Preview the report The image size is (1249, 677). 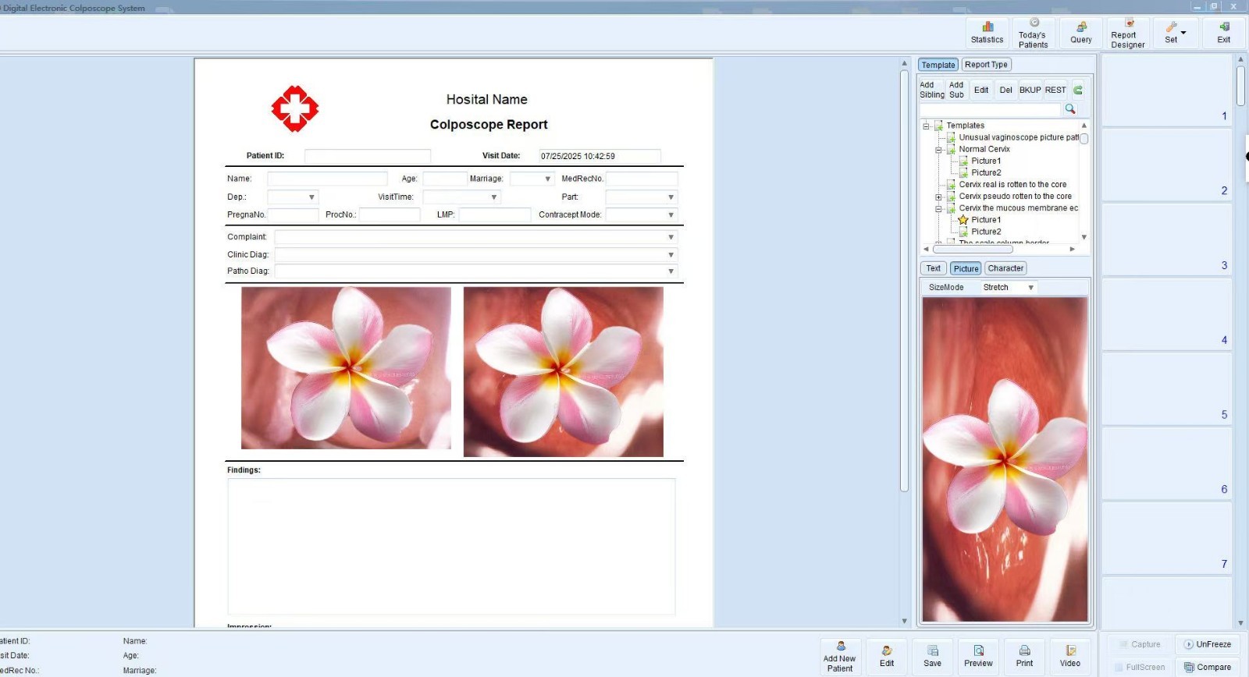978,657
